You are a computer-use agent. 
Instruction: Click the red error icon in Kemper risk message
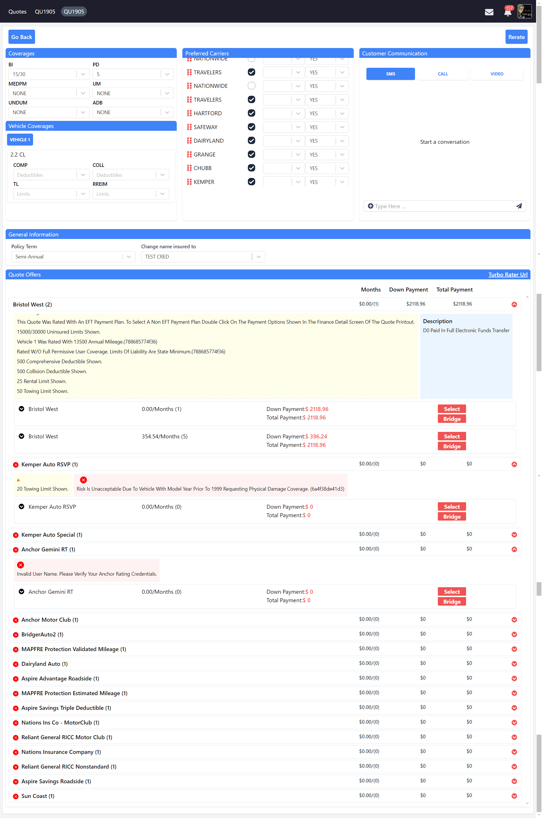pyautogui.click(x=83, y=480)
